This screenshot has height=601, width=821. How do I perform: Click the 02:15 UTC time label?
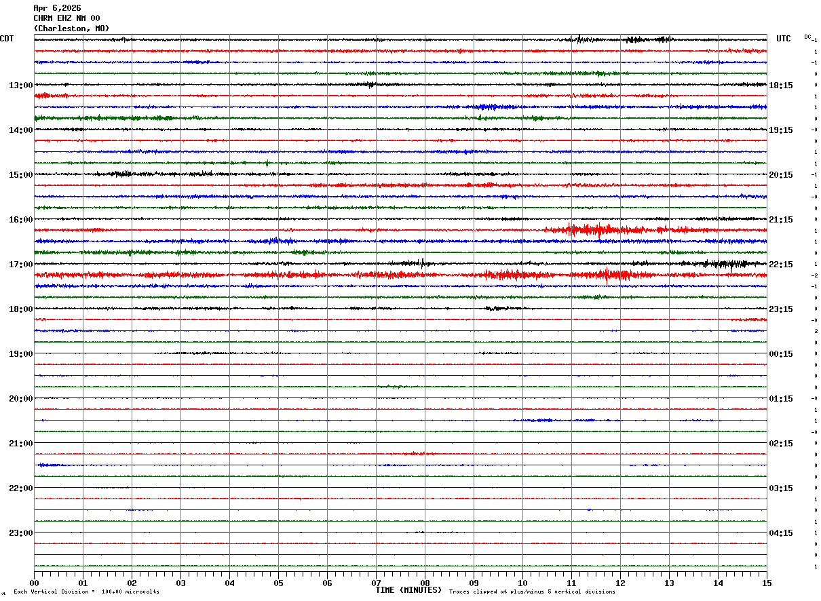[780, 444]
